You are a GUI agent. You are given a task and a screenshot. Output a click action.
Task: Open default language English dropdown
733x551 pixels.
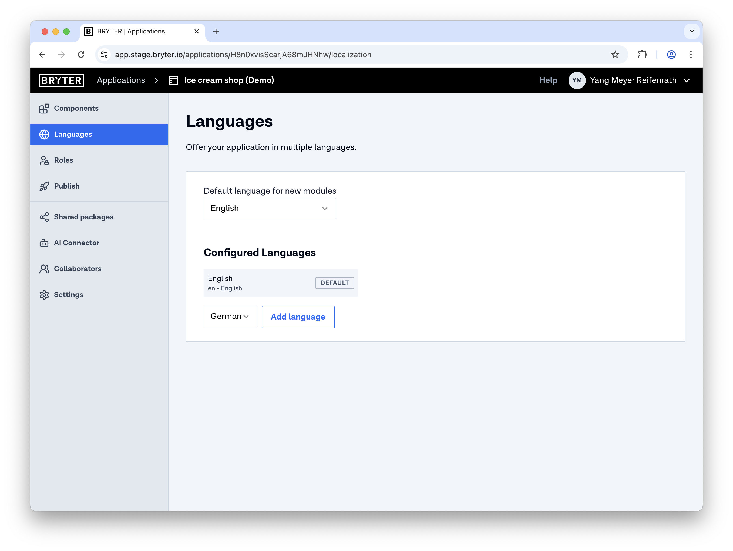pos(270,209)
